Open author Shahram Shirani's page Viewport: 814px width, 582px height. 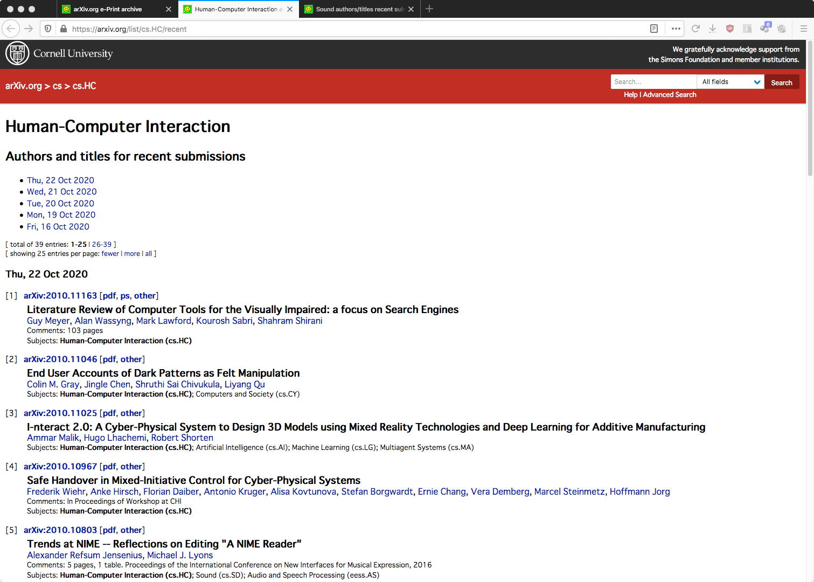coord(290,321)
